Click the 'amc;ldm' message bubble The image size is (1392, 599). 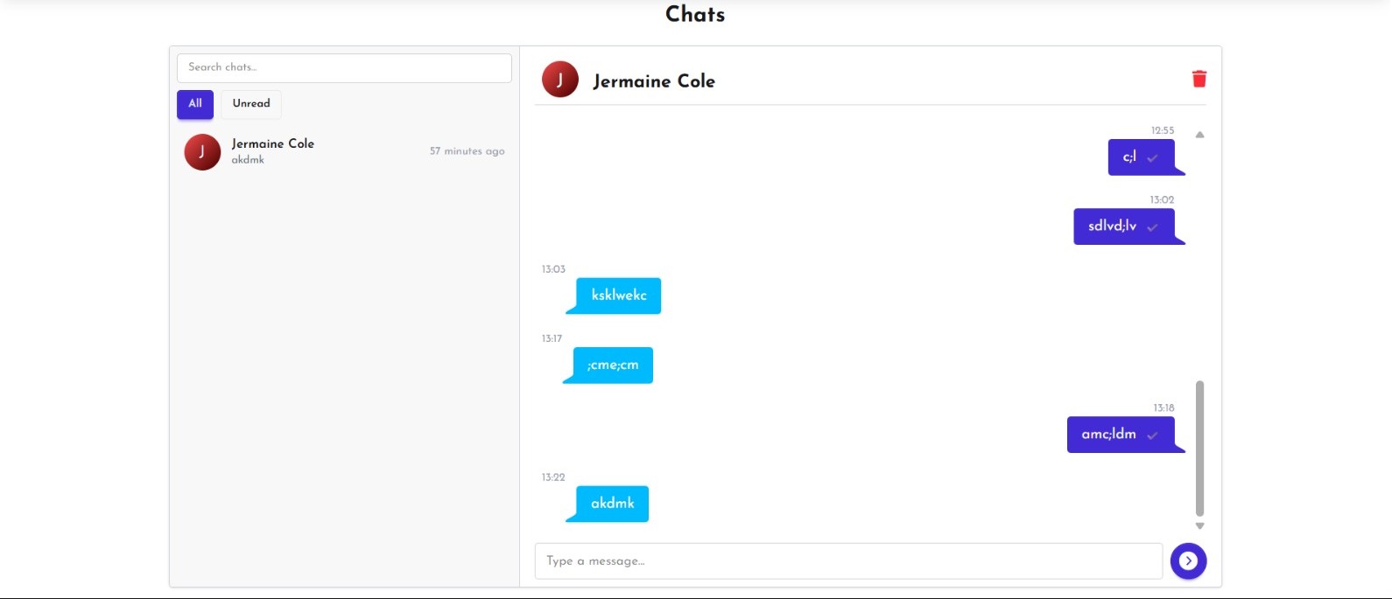[x=1121, y=435]
